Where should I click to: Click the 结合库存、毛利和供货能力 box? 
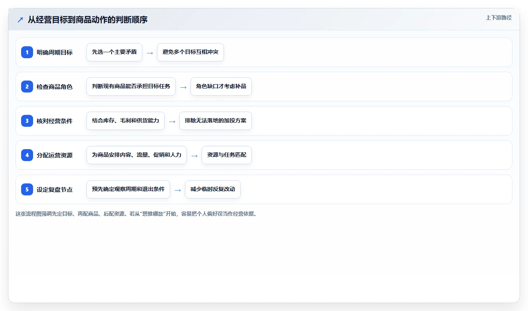click(126, 121)
